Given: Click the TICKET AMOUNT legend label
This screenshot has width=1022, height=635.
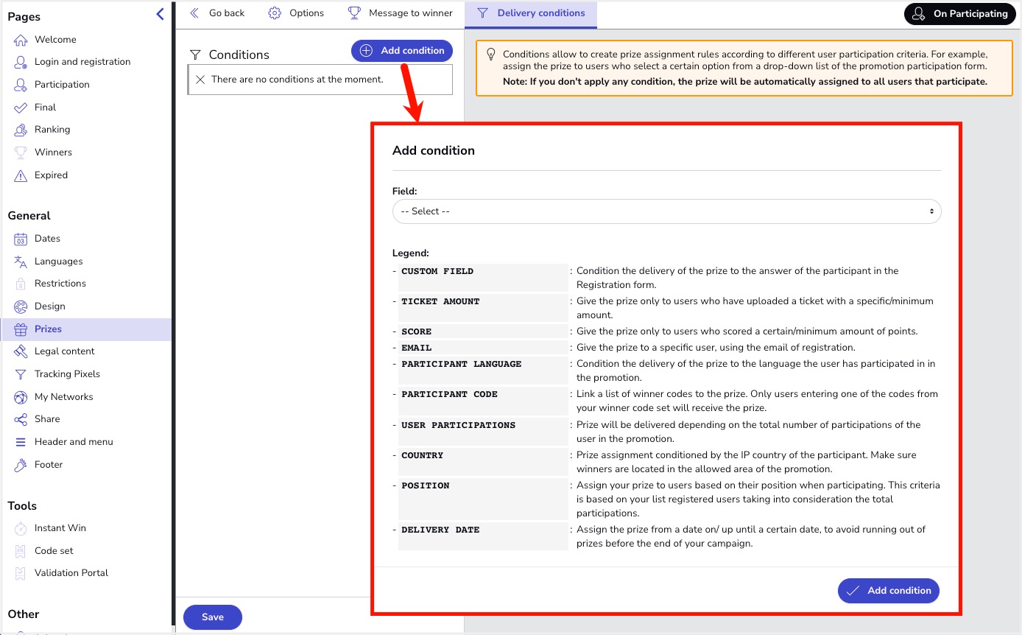Looking at the screenshot, I should (x=440, y=301).
